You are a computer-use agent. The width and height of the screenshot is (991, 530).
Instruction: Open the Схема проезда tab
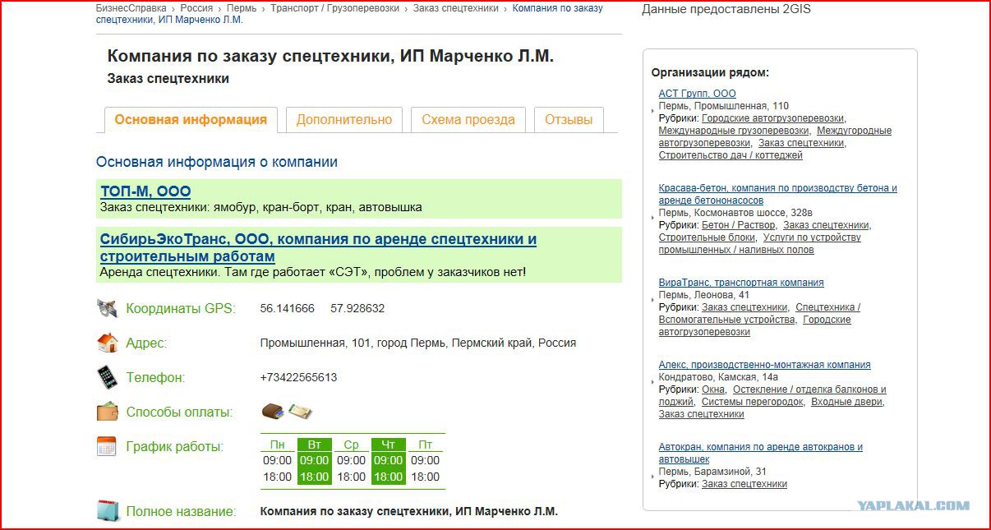pos(468,120)
